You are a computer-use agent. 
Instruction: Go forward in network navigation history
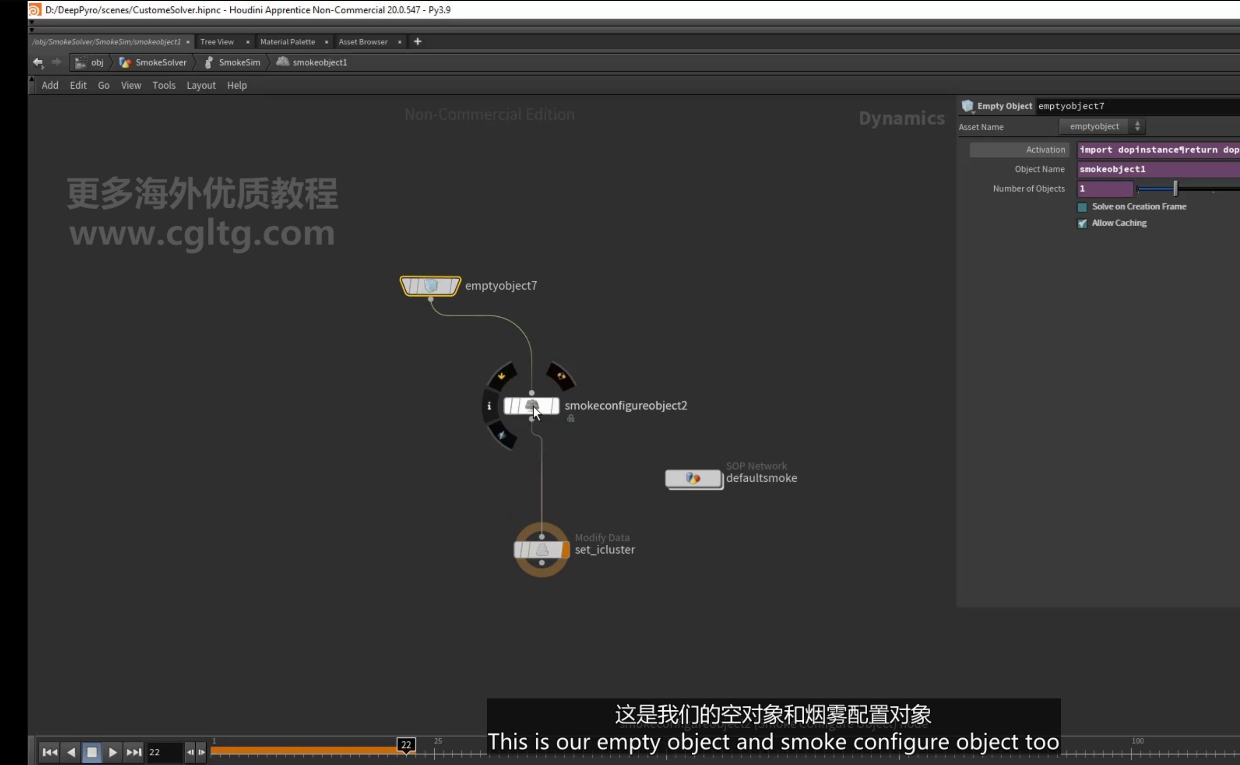pos(56,62)
